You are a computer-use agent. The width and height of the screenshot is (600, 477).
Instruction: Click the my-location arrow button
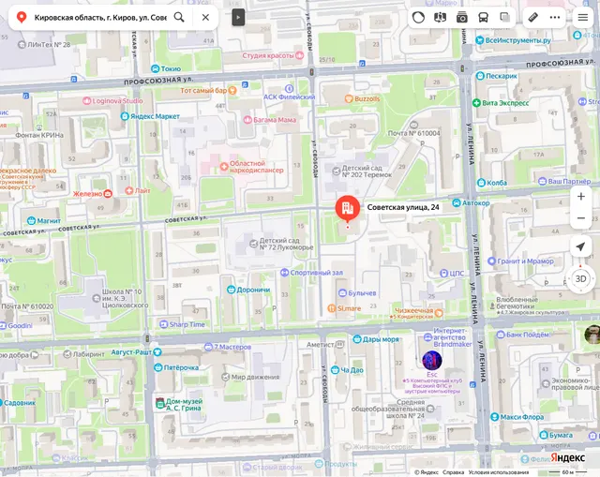click(581, 246)
